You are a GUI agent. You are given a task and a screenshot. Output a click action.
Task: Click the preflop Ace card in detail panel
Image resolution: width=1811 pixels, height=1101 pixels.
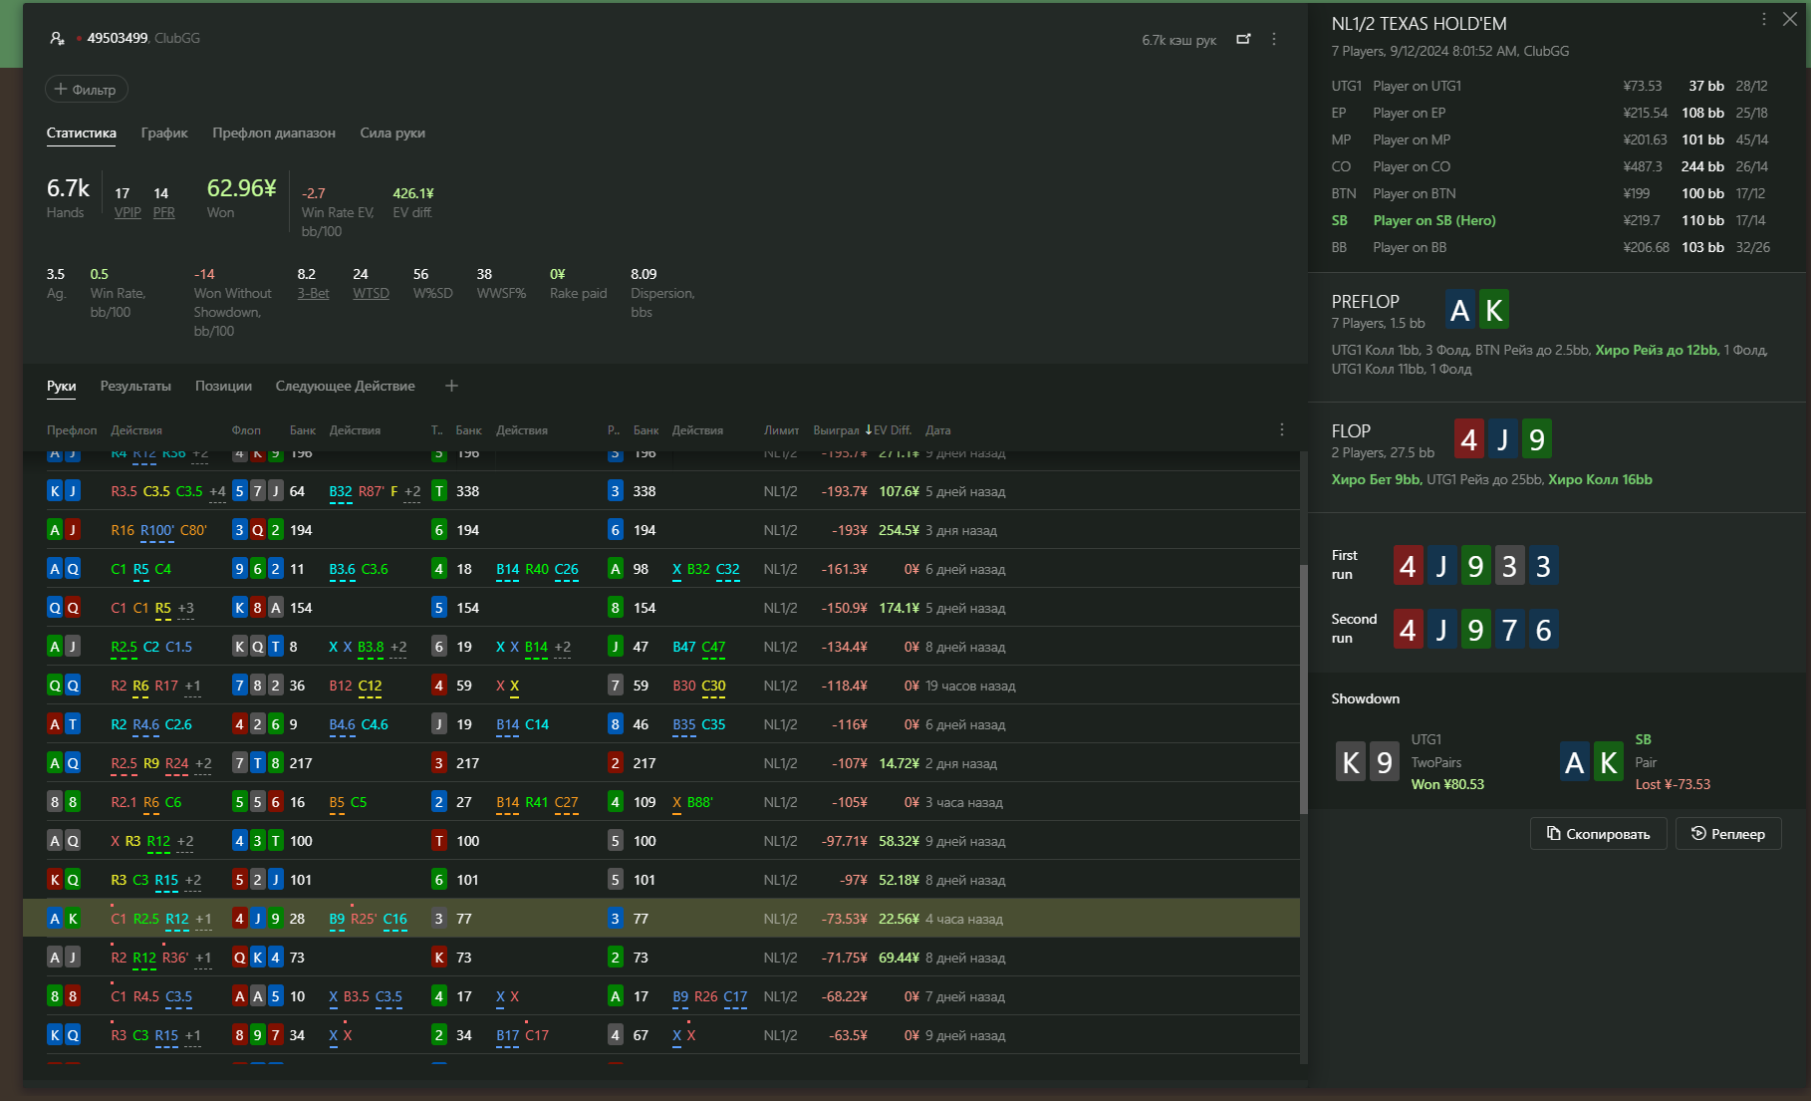[1460, 310]
